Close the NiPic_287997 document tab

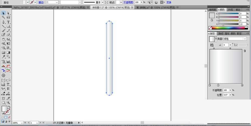(88, 8)
